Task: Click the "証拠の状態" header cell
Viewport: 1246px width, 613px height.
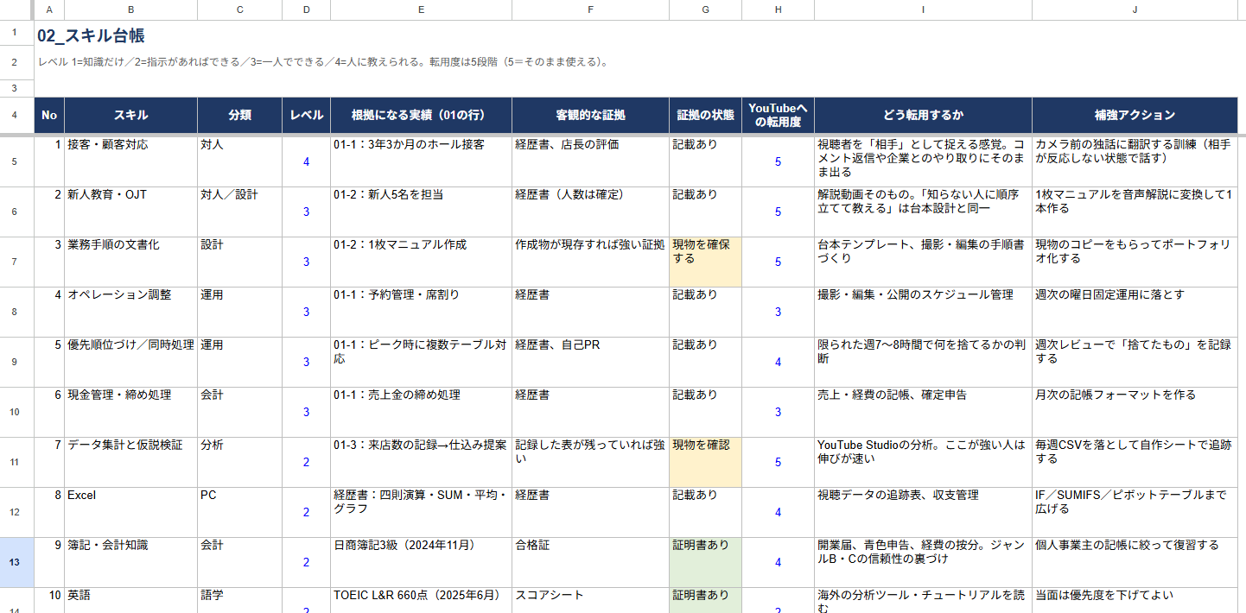Action: click(705, 115)
